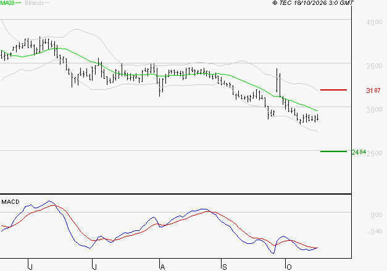Click the A month label on the time axis
This screenshot has height=271, width=387.
(x=162, y=267)
